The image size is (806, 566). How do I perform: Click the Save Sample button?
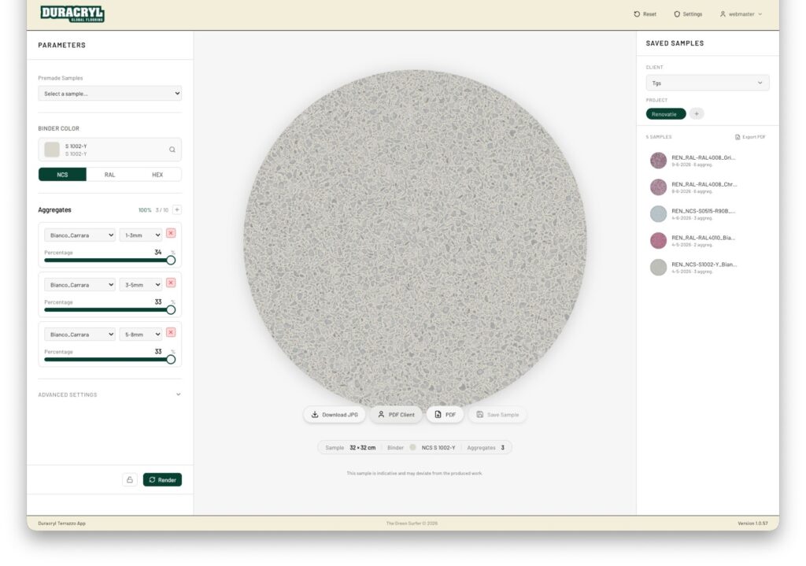click(x=497, y=415)
